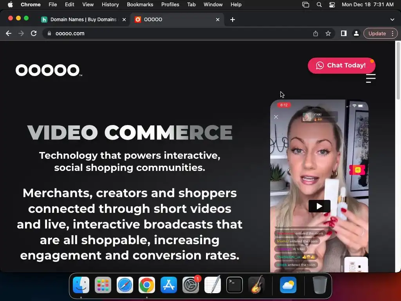Open Google Chrome from the Dock
This screenshot has width=401, height=301.
coord(147,285)
